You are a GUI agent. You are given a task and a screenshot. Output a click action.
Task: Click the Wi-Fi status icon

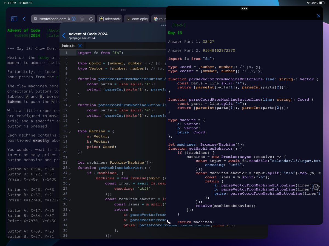pos(309,3)
